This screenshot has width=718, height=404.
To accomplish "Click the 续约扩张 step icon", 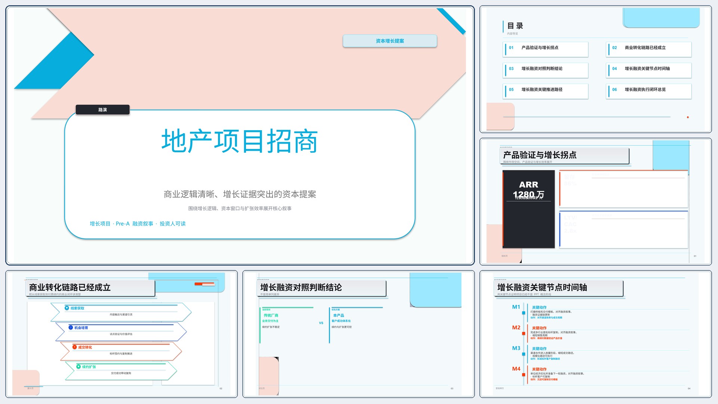I will point(79,367).
